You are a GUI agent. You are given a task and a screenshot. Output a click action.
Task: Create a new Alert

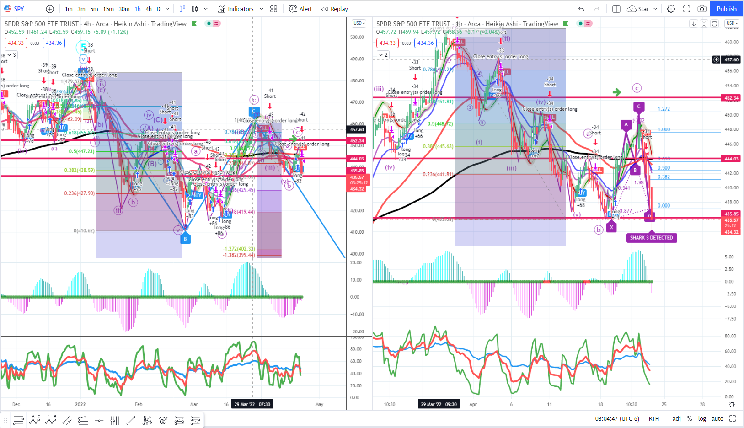click(300, 9)
